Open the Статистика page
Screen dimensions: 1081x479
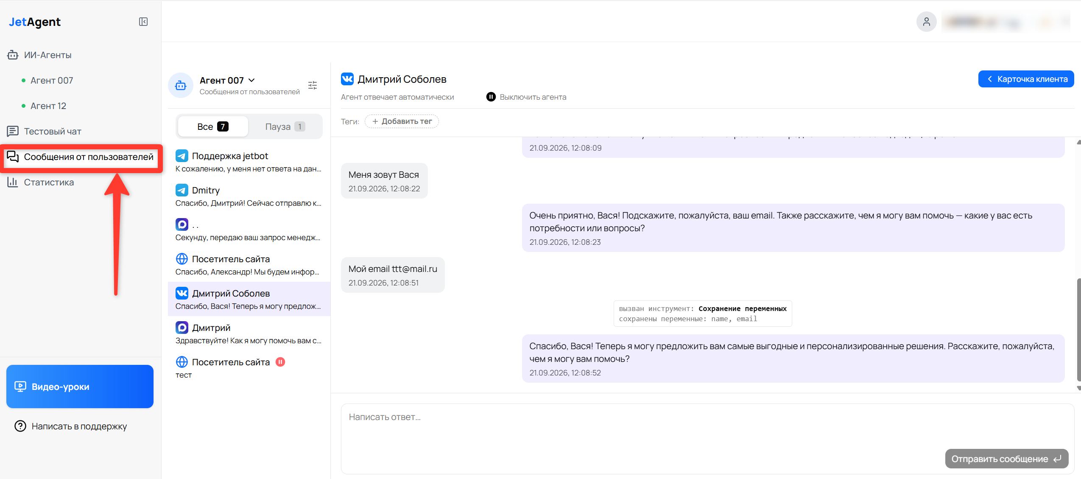tap(49, 182)
